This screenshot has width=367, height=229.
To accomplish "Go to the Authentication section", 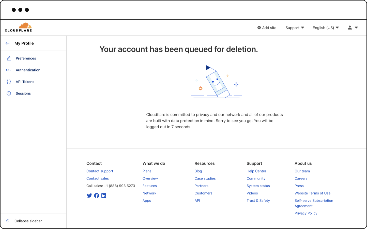I will click(x=28, y=70).
